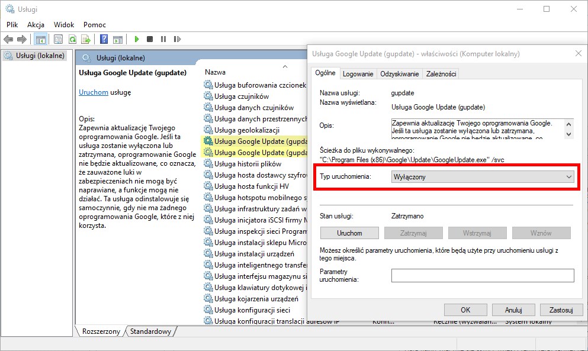Click gear icon beside Usługa kojarzenia urządzeń
Image resolution: width=588 pixels, height=351 pixels.
208,299
